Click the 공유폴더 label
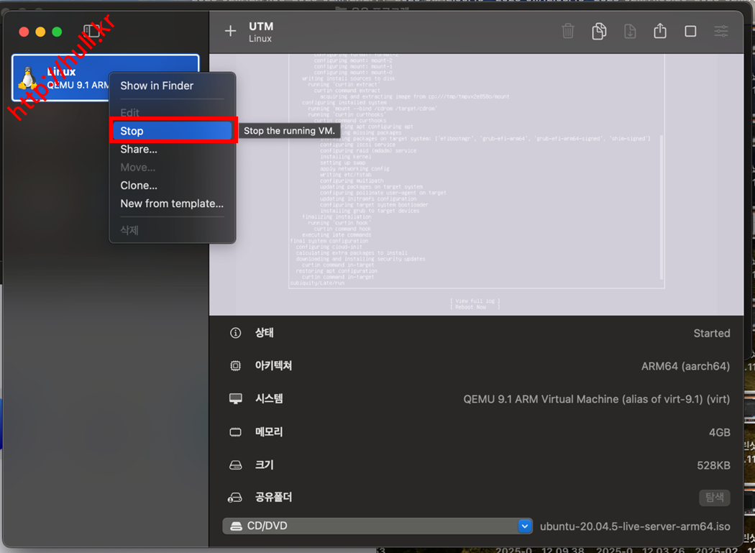755x553 pixels. point(273,498)
